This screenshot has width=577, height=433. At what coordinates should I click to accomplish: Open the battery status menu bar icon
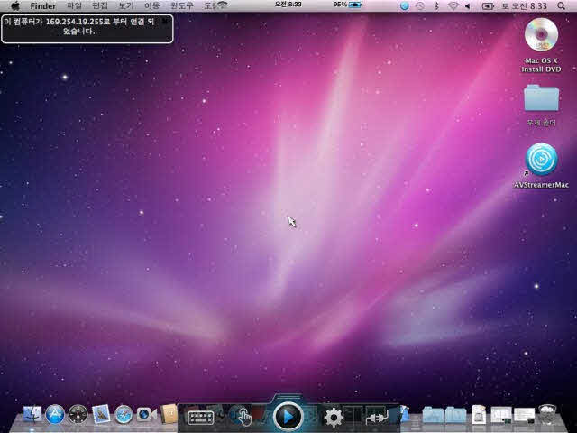point(488,6)
